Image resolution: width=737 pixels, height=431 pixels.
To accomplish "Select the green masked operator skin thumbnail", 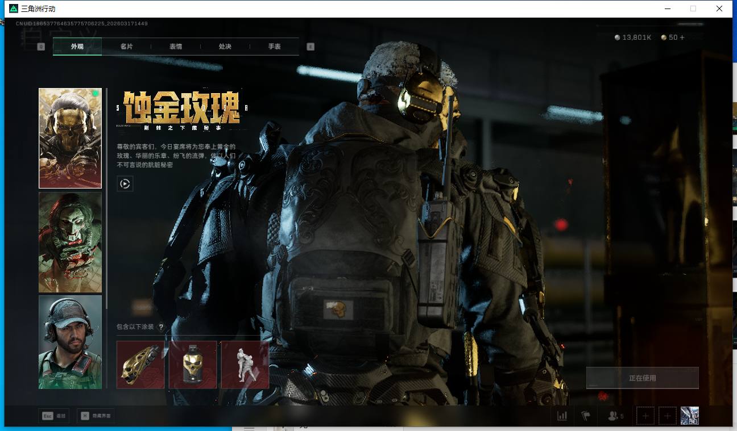I will pos(70,242).
